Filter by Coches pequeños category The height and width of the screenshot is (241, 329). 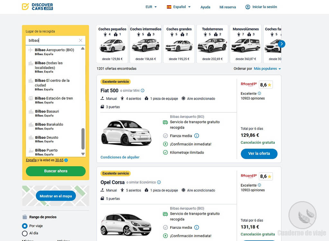coord(112,44)
